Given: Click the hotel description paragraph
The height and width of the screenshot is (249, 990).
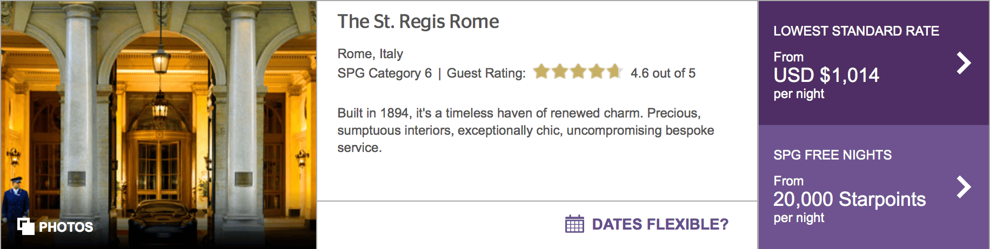Looking at the screenshot, I should coord(526,130).
